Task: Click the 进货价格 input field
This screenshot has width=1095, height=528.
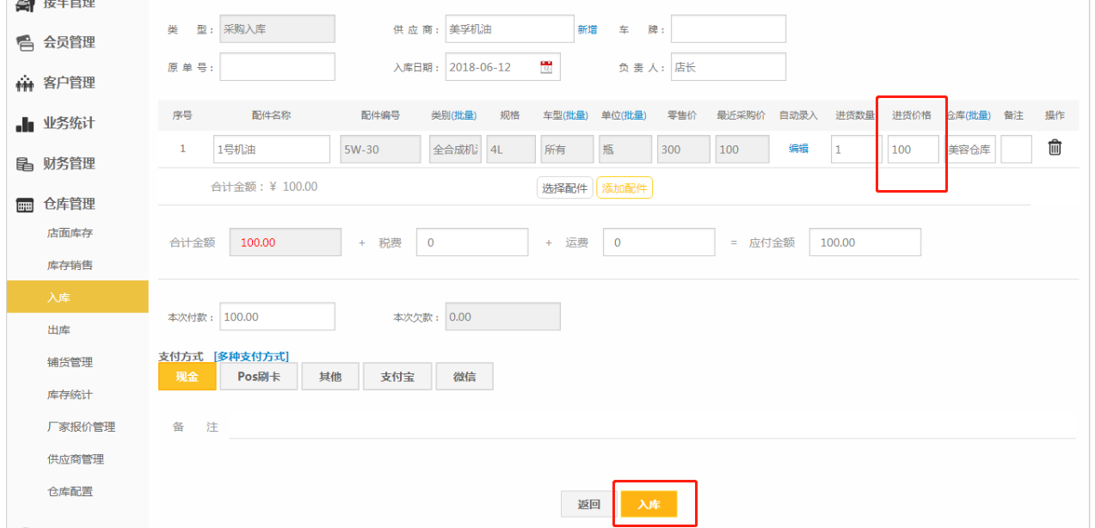Action: [x=913, y=150]
